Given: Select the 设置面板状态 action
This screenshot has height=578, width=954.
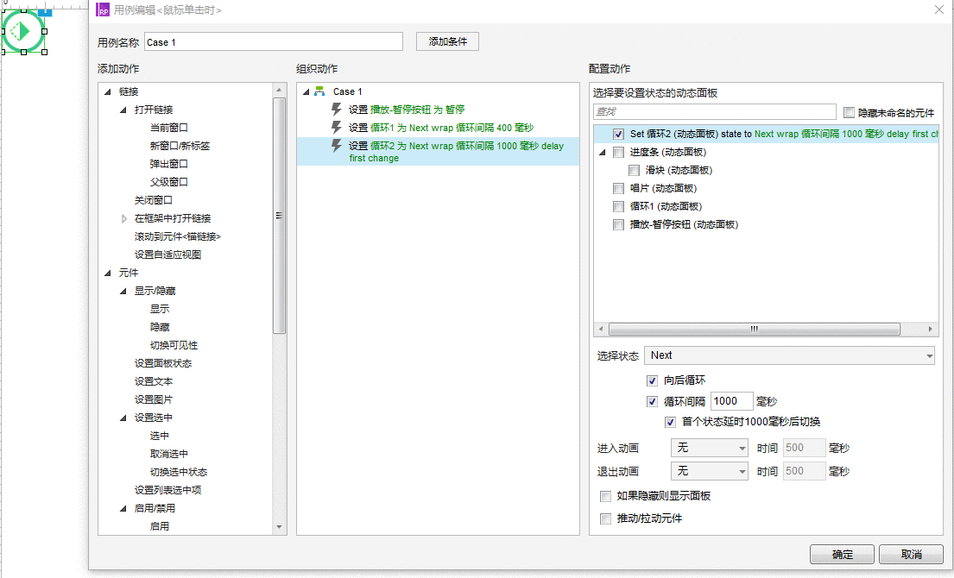Looking at the screenshot, I should 163,363.
